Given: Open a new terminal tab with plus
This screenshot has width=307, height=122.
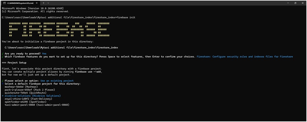Looking at the screenshot, I should [44, 3].
